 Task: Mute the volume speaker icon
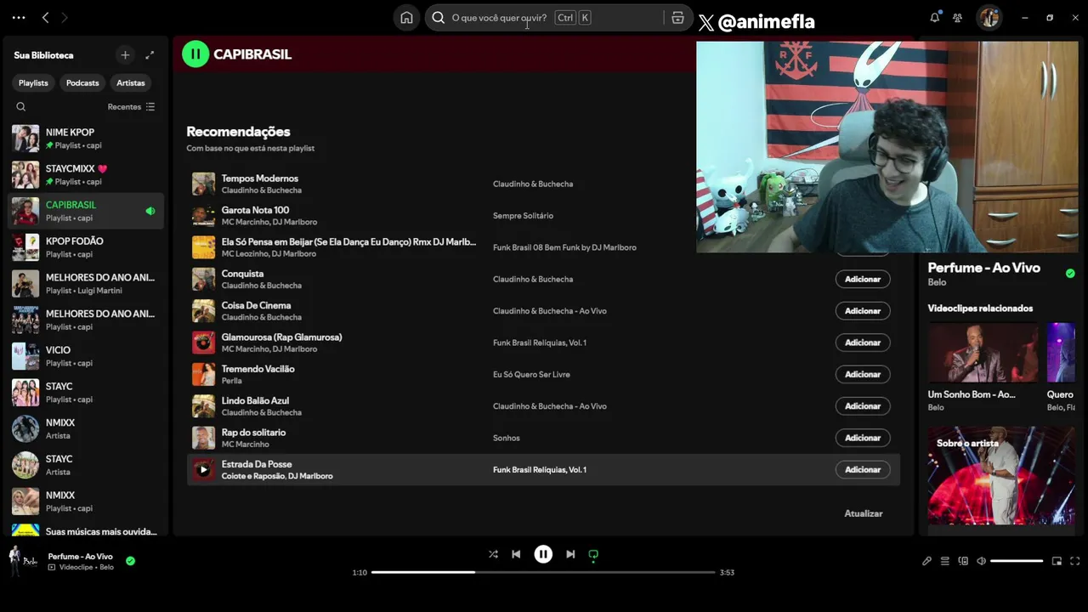(x=982, y=561)
